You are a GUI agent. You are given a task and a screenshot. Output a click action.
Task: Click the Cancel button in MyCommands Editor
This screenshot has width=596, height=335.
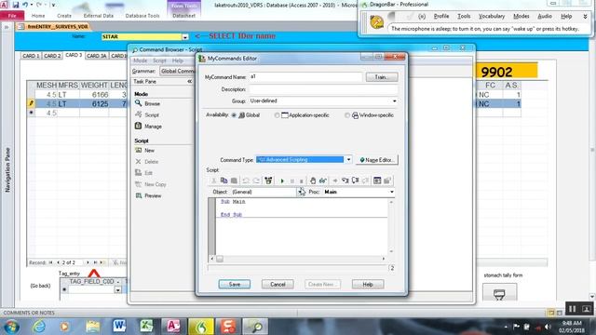point(278,284)
